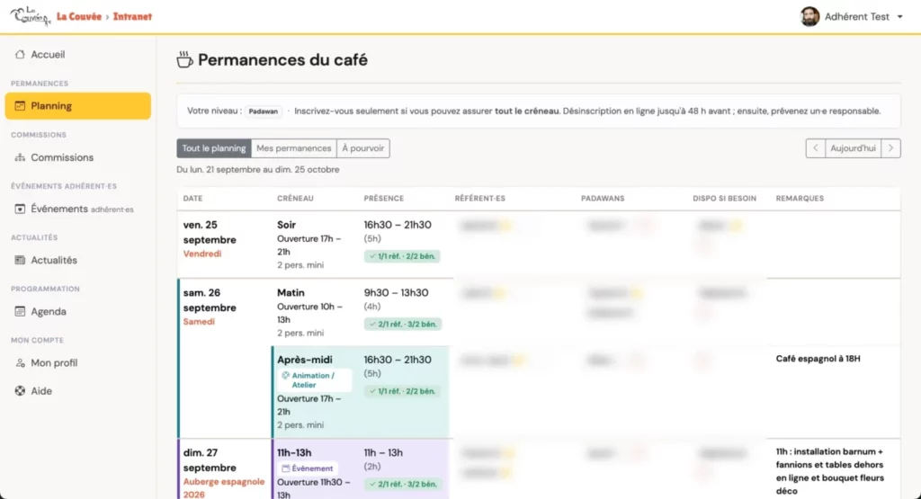This screenshot has height=499, width=921.
Task: Click the La Couvée logo
Action: [31, 16]
